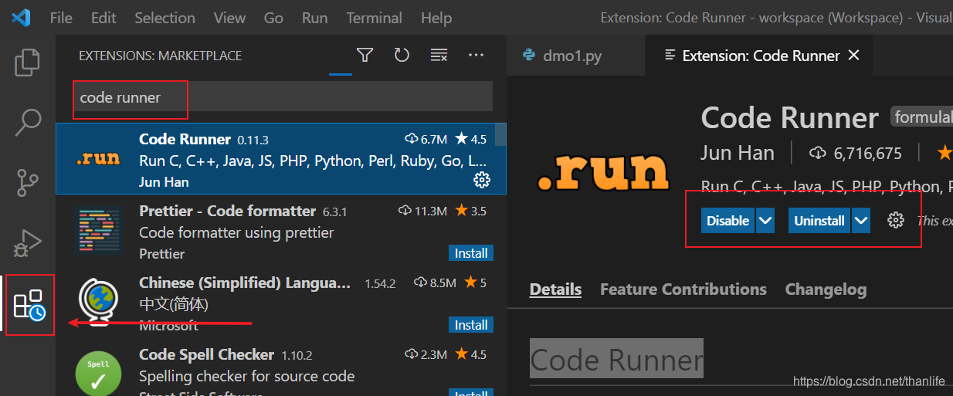The width and height of the screenshot is (953, 396).
Task: Select Prettier - Code formatter list entry
Action: (x=281, y=231)
